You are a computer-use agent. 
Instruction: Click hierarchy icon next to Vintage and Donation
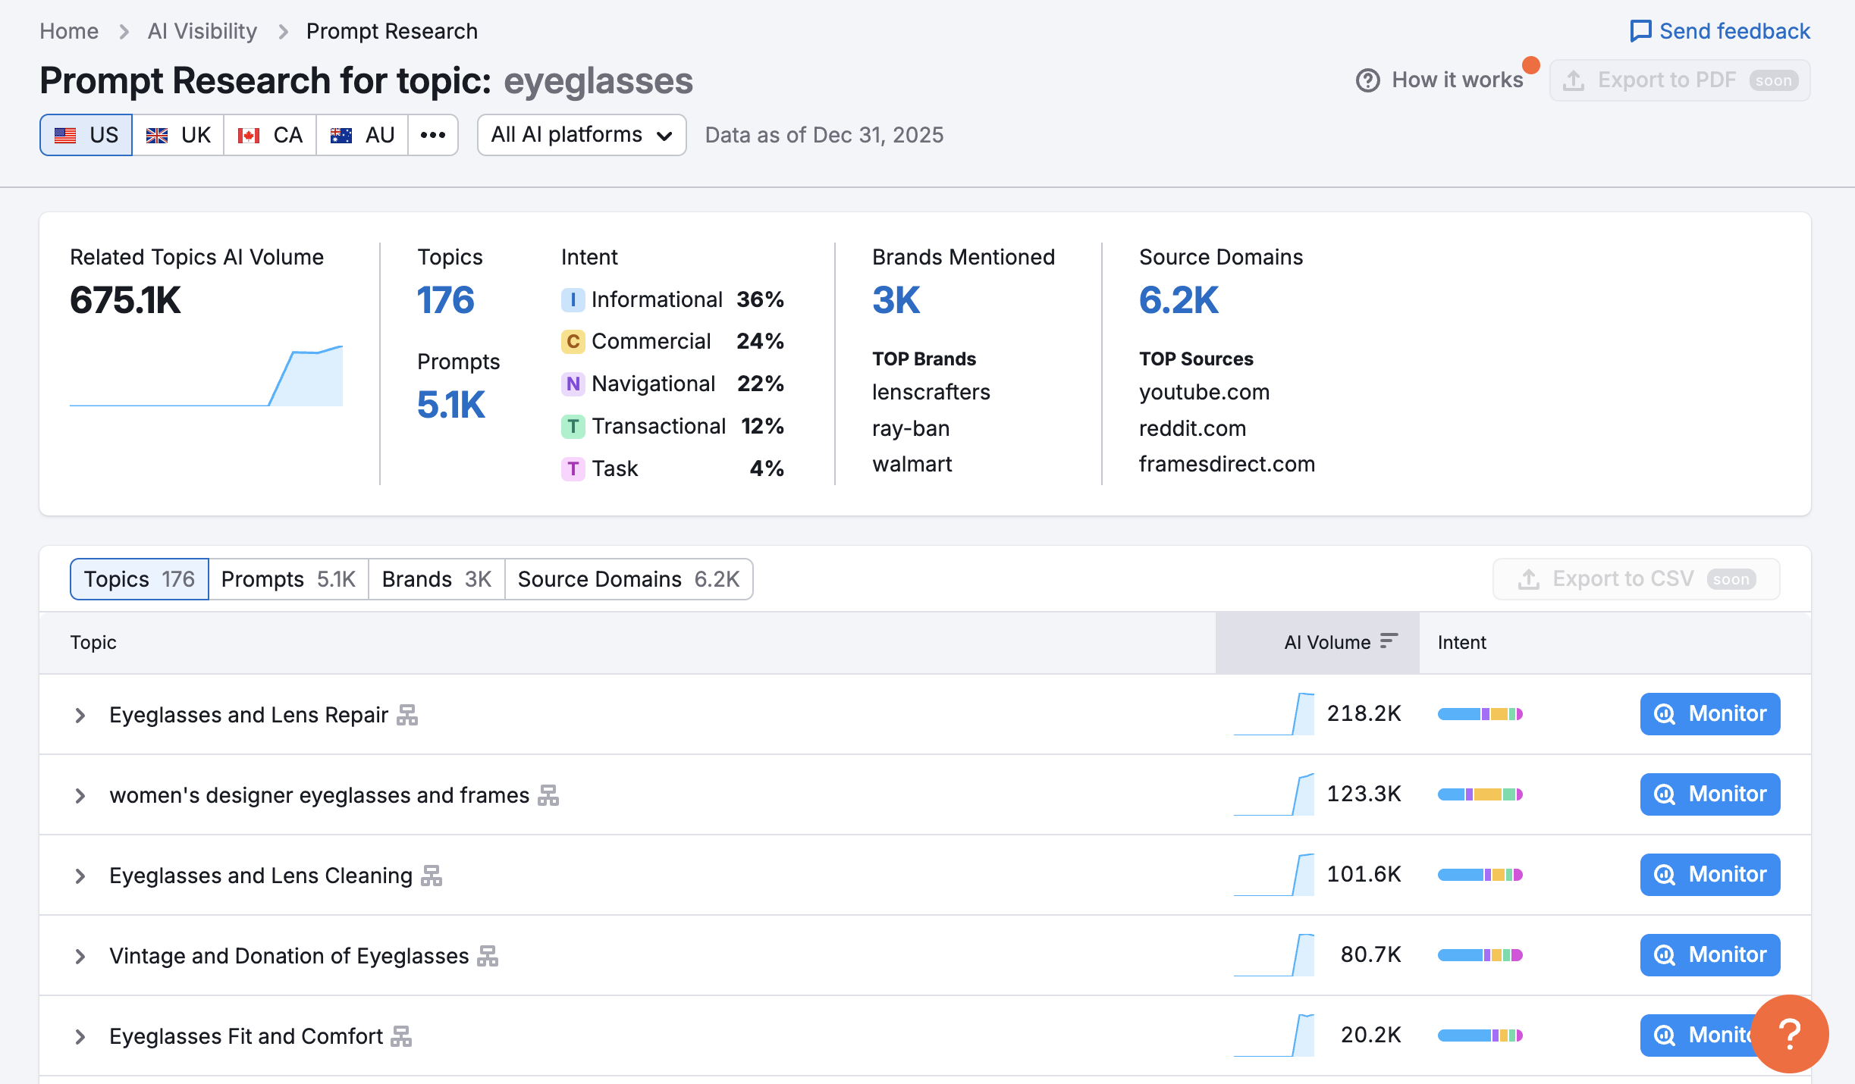pos(488,956)
